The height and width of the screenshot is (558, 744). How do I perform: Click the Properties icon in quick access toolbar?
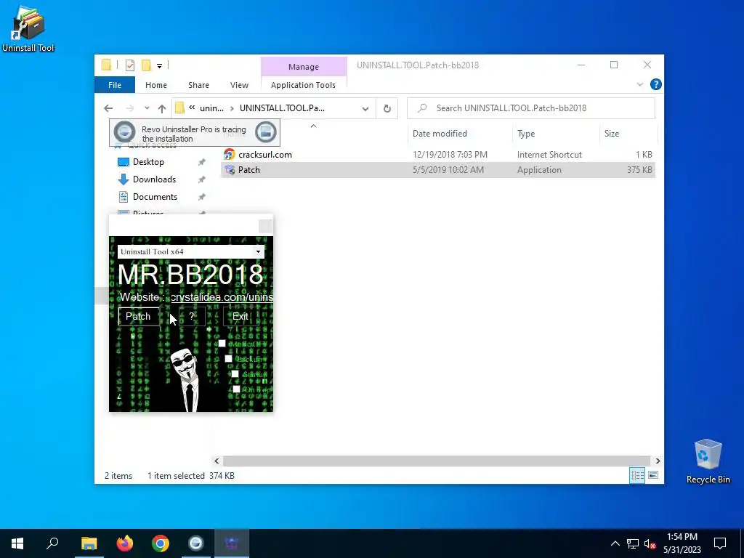coord(129,65)
